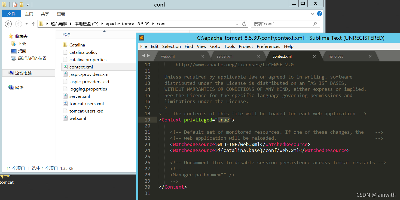
Task: Select the Catalina folder
Action: [77, 45]
